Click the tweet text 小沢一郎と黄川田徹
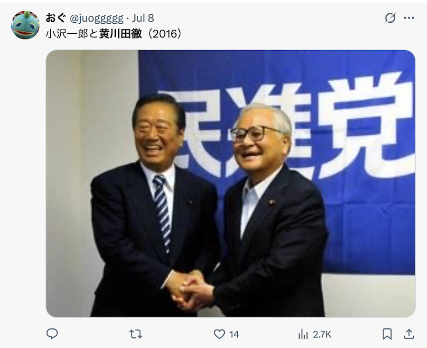This screenshot has height=348, width=427. (x=93, y=34)
